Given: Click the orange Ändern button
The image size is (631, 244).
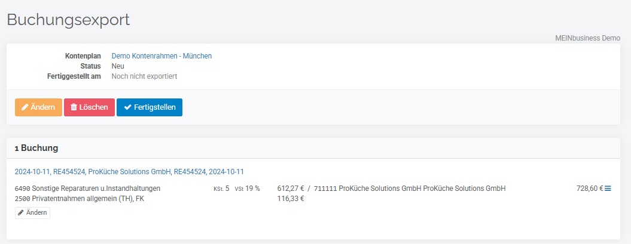Looking at the screenshot, I should click(39, 107).
